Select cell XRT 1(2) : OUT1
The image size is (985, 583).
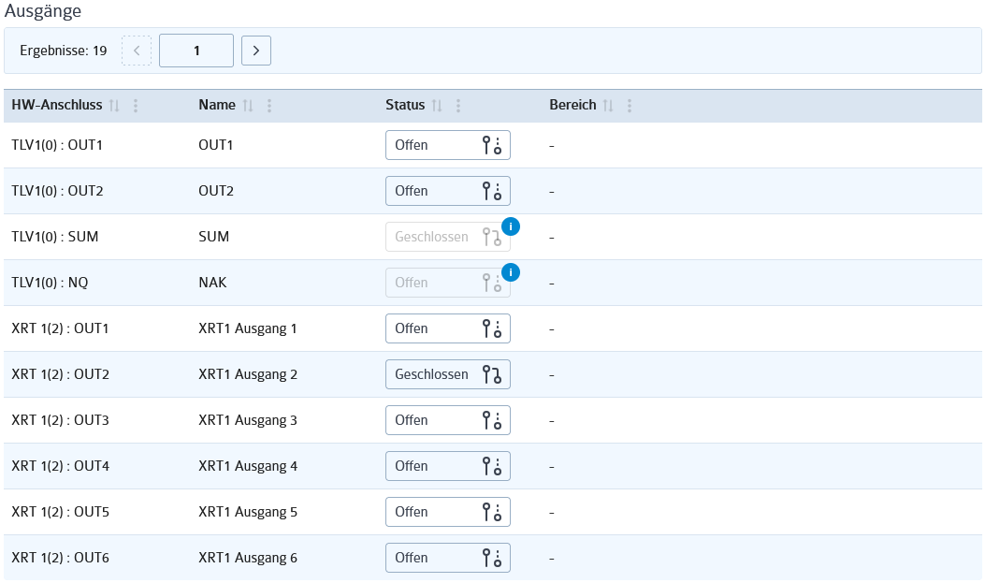click(x=60, y=328)
